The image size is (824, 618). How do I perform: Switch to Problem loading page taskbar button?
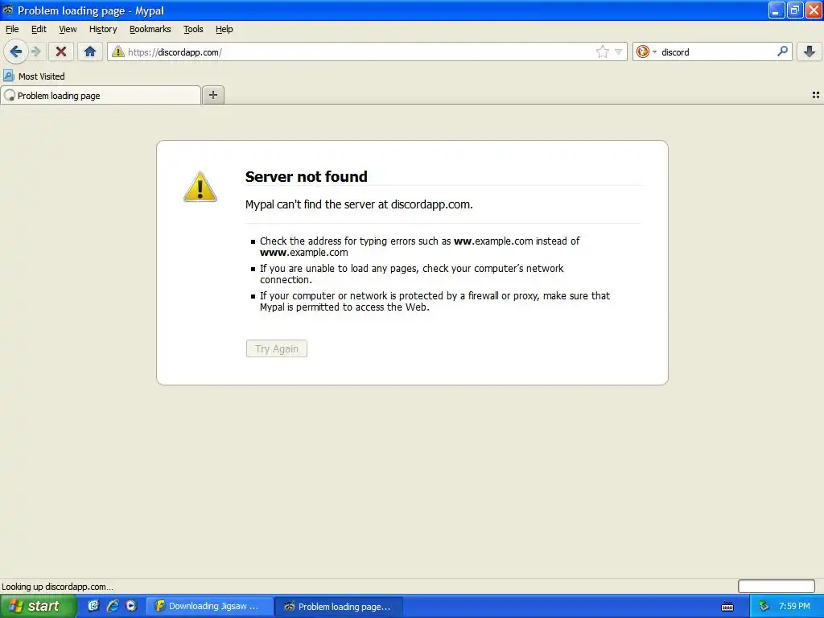339,607
